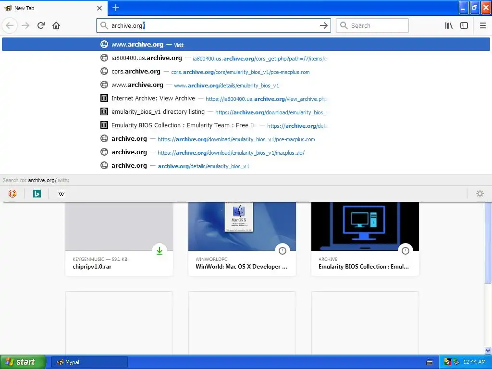Choose www.archive.org/details/emularity_bios_v1 suggestion
The image size is (492, 369).
(x=246, y=85)
